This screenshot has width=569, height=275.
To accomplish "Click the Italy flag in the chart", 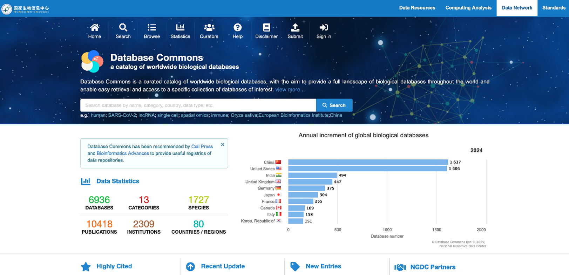I will [278, 214].
